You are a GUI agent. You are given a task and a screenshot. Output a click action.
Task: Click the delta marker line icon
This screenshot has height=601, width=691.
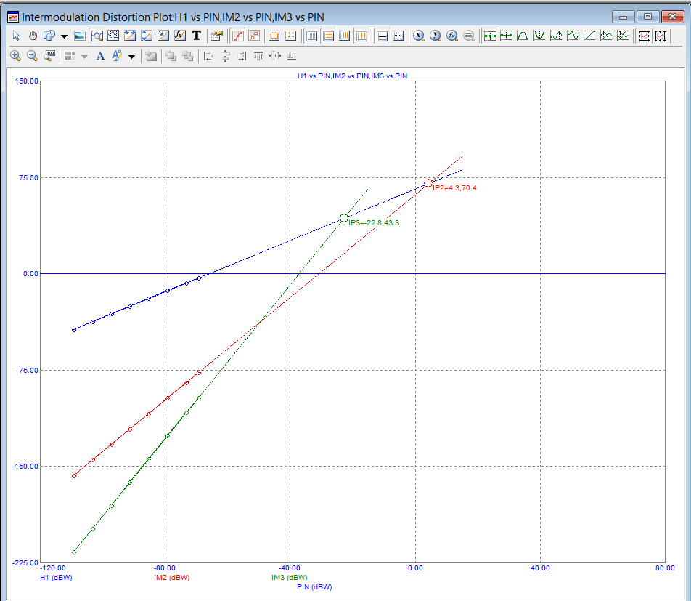(x=506, y=36)
